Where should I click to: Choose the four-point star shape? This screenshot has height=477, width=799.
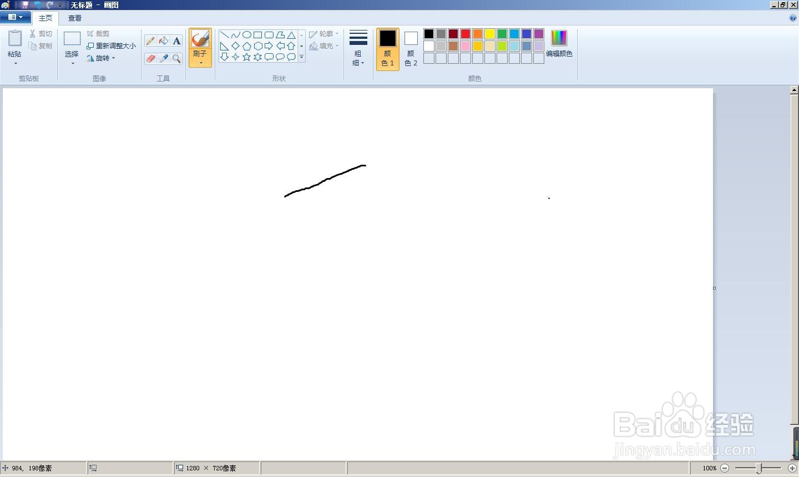click(x=236, y=57)
